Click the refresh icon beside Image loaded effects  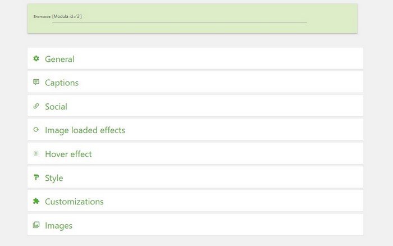coord(36,130)
